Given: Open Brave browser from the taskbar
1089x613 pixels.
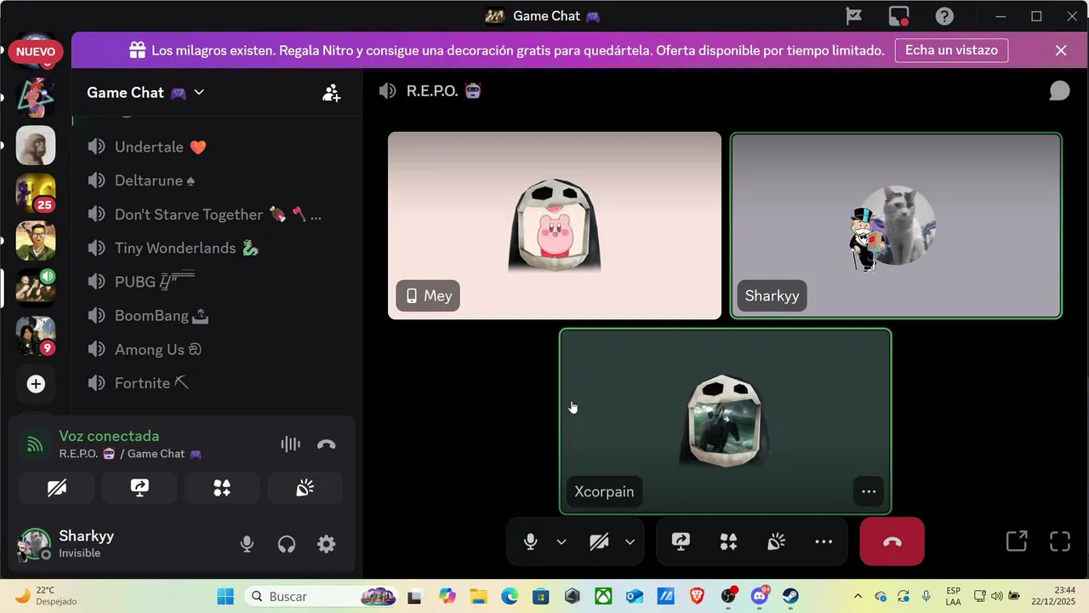Looking at the screenshot, I should 697,596.
